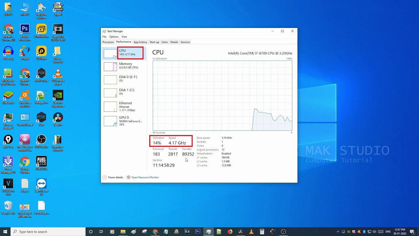Launch Audacity from the desktop
This screenshot has height=236, width=419.
(x=8, y=53)
